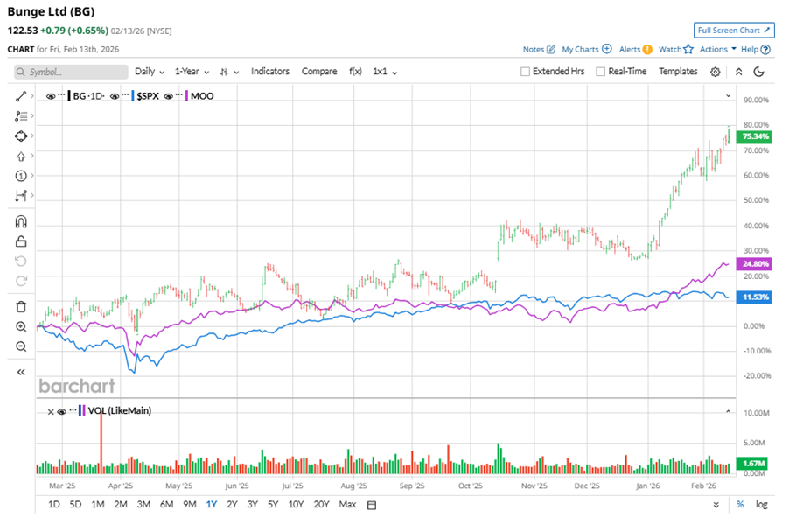The height and width of the screenshot is (524, 789).
Task: Open Help menu
Action: [x=755, y=49]
